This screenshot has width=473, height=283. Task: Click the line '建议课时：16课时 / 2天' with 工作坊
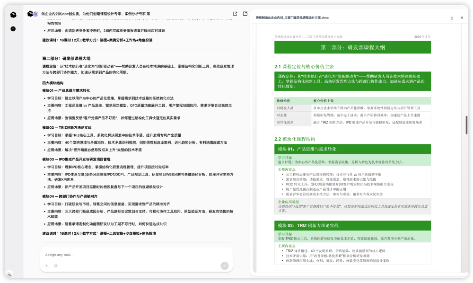[x=97, y=40]
